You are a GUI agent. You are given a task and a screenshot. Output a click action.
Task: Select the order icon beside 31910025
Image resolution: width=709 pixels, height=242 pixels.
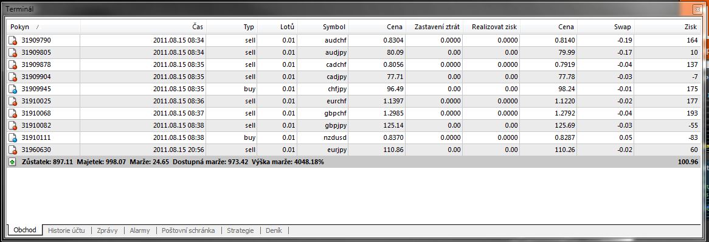click(13, 102)
